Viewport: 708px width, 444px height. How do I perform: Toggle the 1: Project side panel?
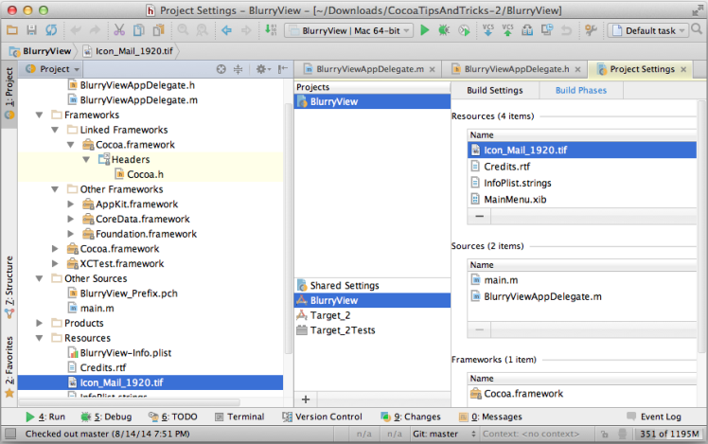(x=9, y=94)
